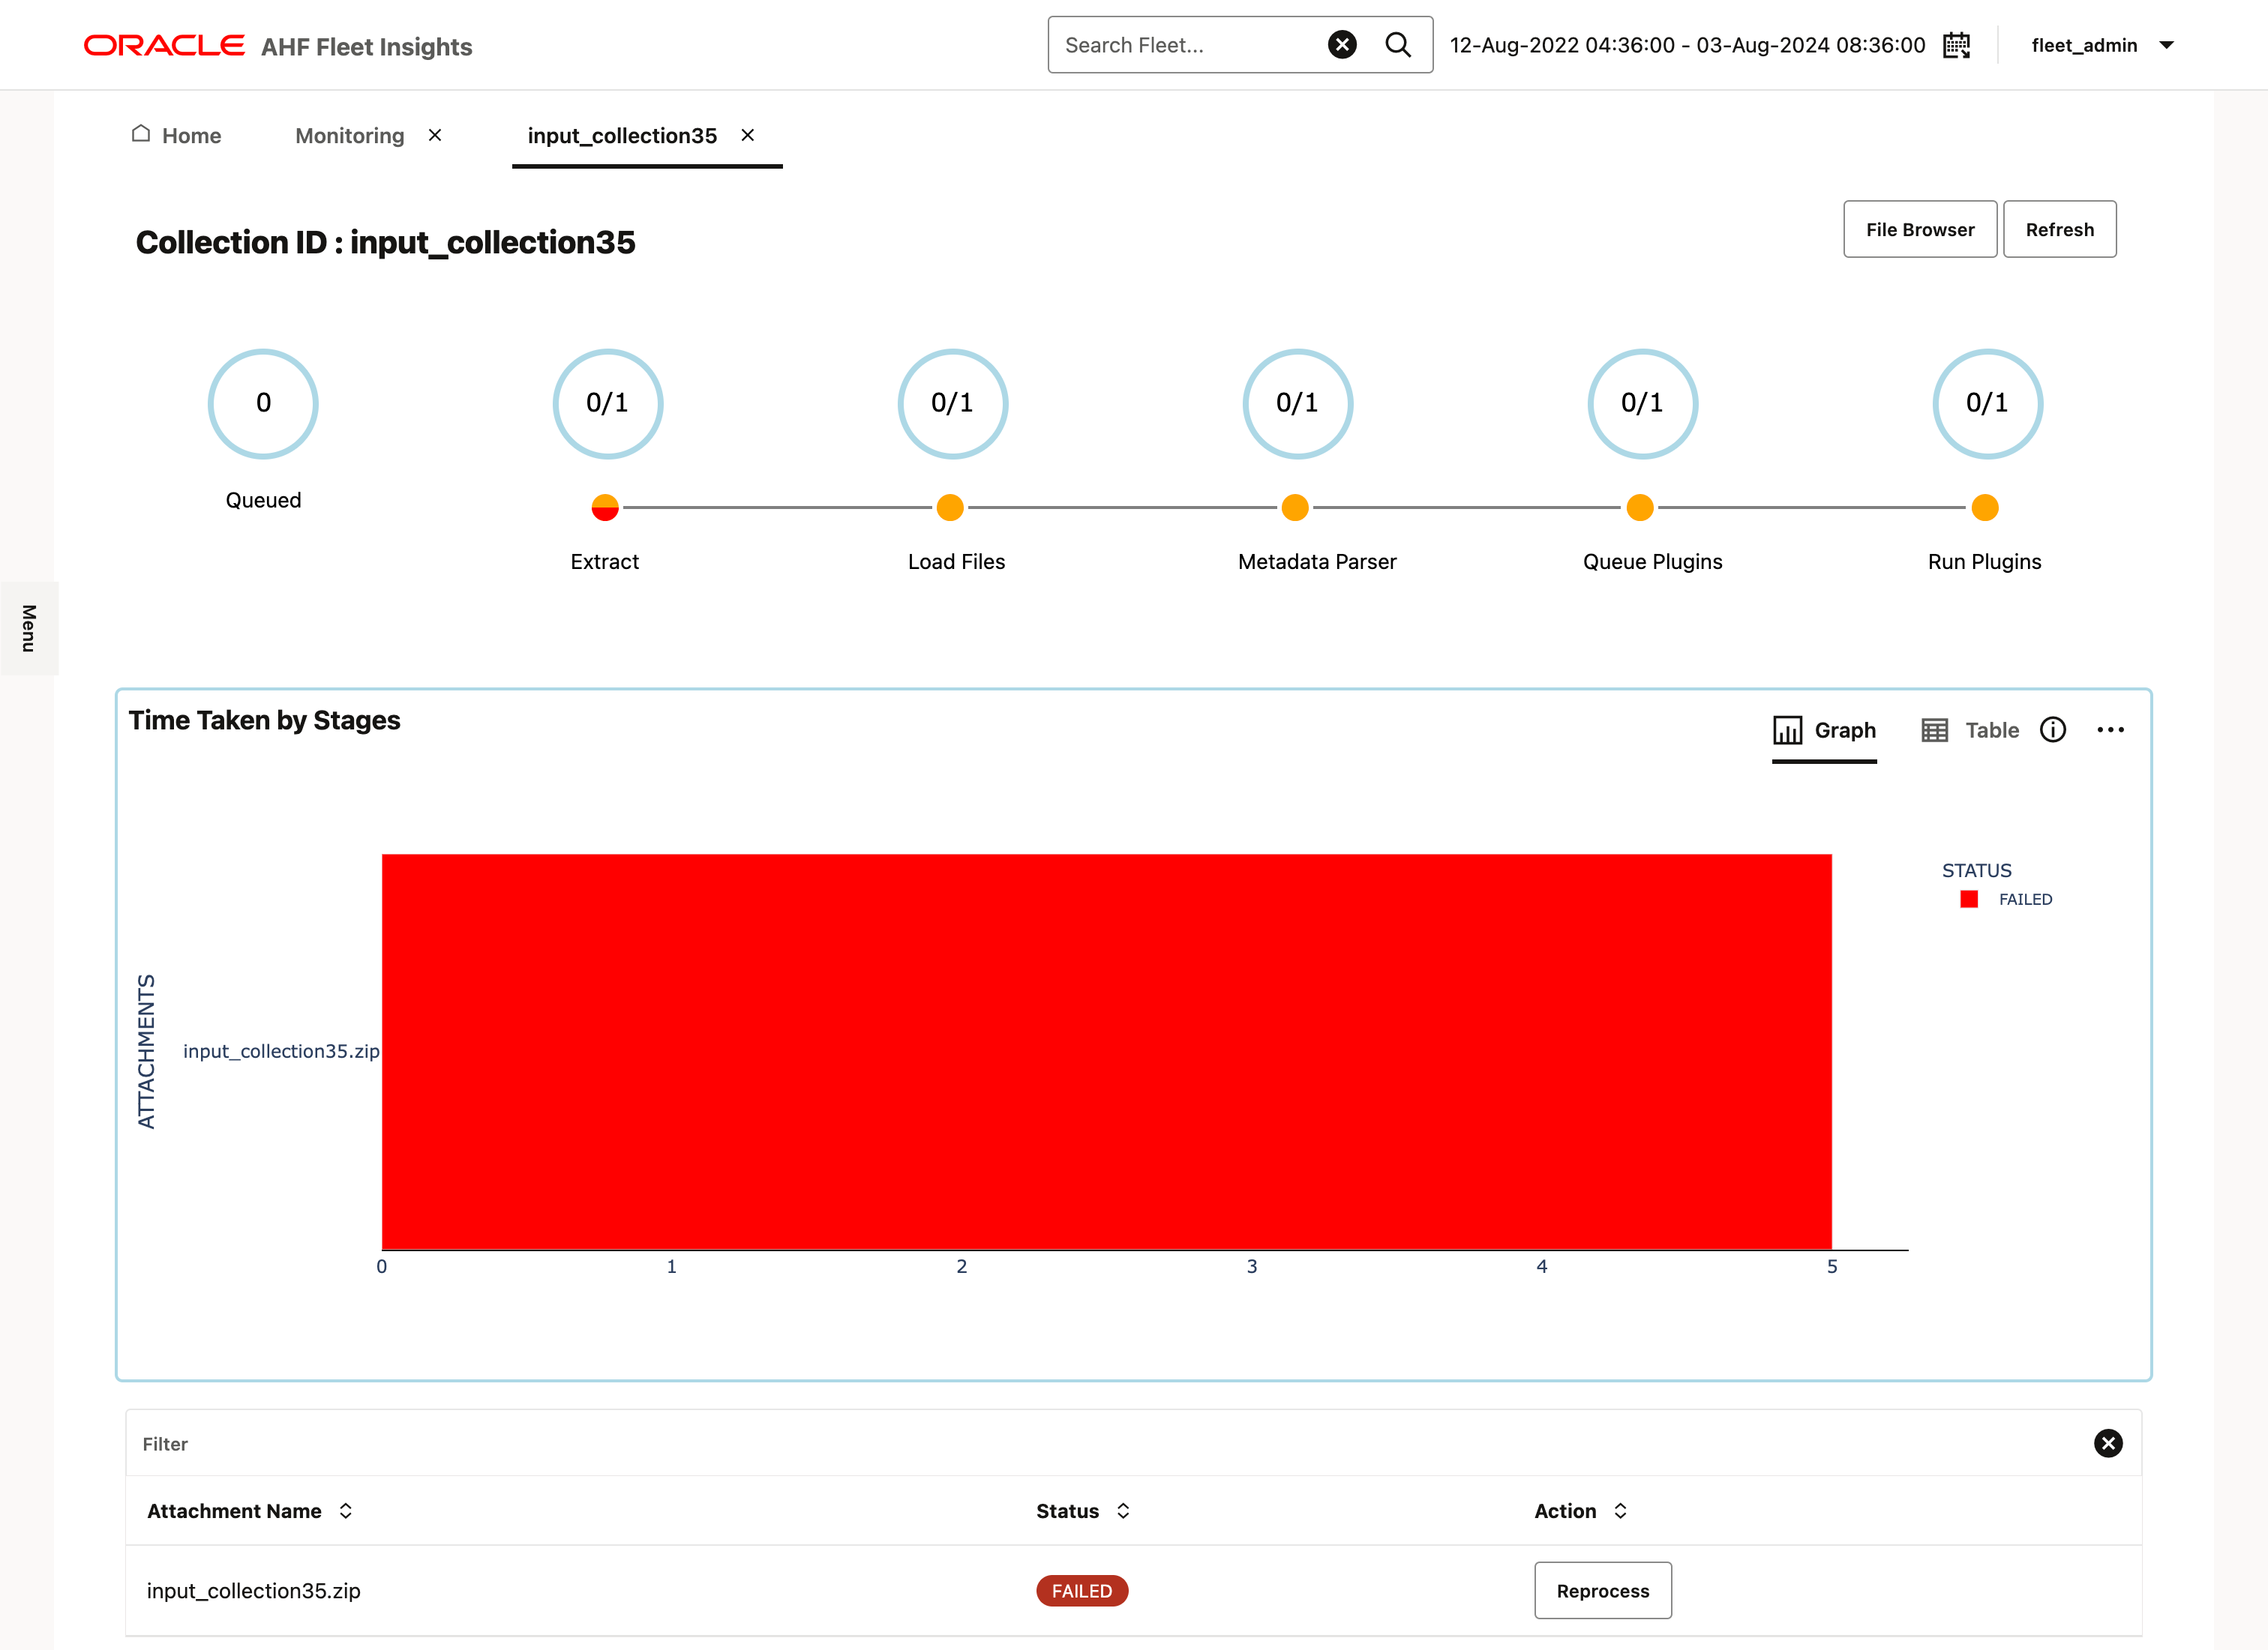Clear the Search Fleet field
Screen dimensions: 2268x1650
coord(1342,45)
